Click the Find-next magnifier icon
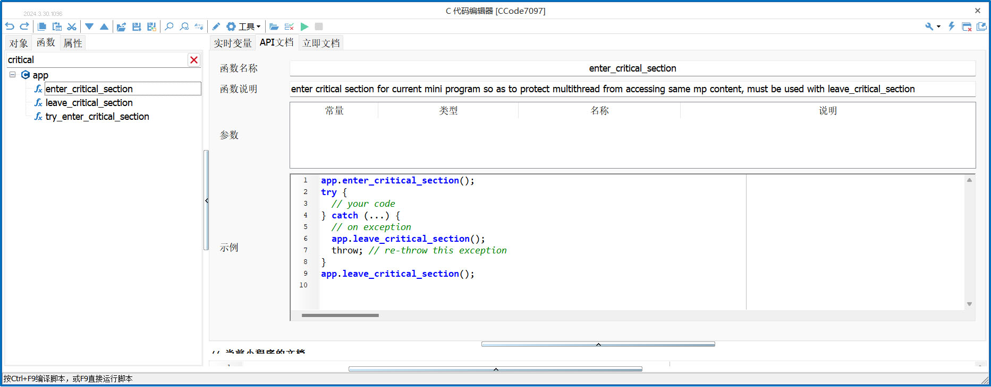This screenshot has height=387, width=991. 184,27
